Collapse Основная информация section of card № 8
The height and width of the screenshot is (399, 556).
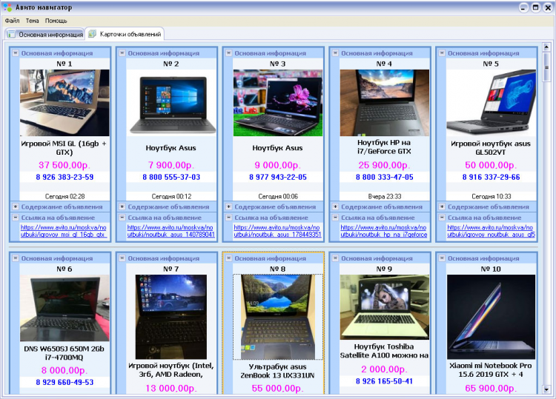coord(229,258)
